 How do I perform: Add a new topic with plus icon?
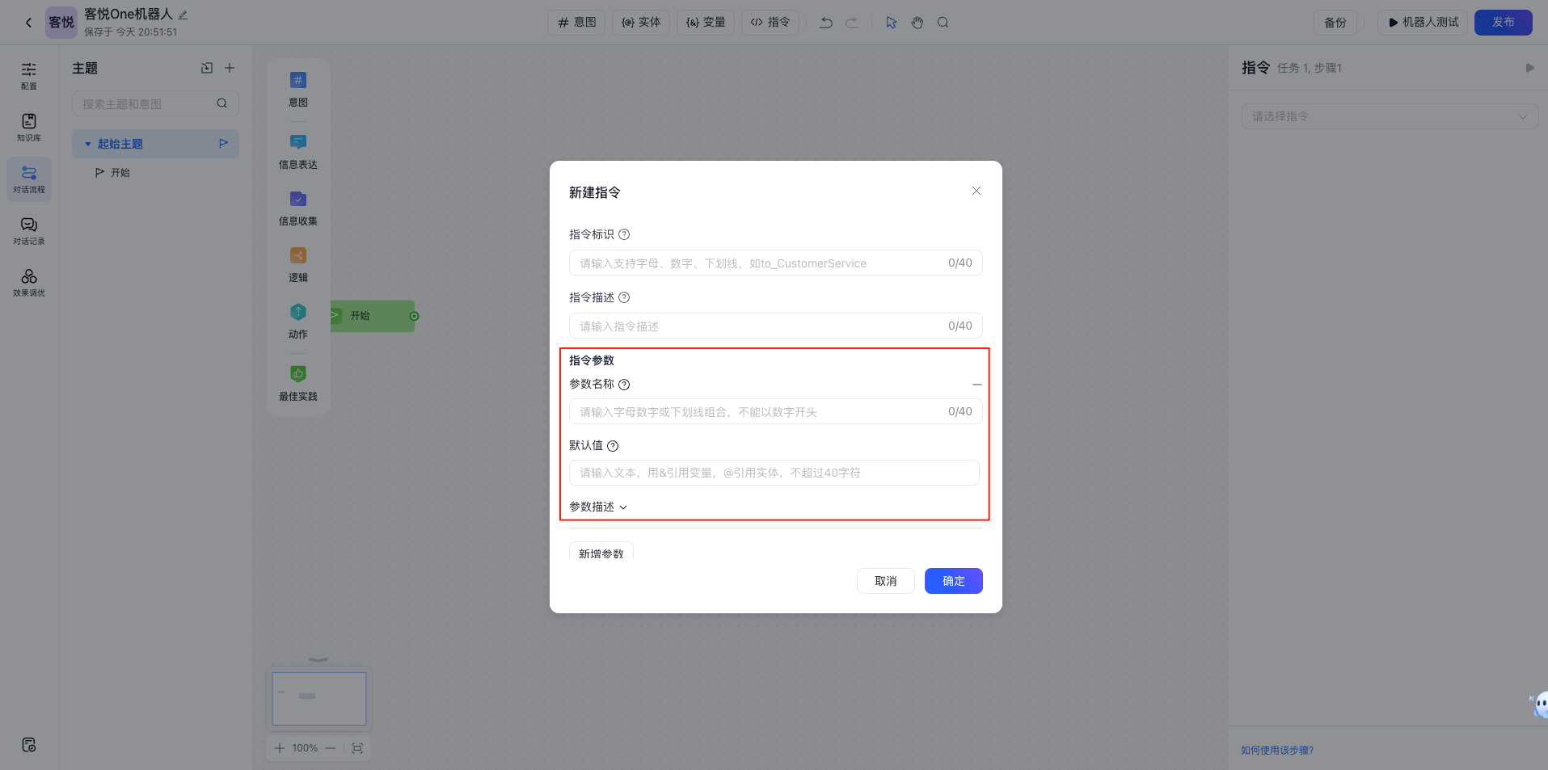(230, 69)
